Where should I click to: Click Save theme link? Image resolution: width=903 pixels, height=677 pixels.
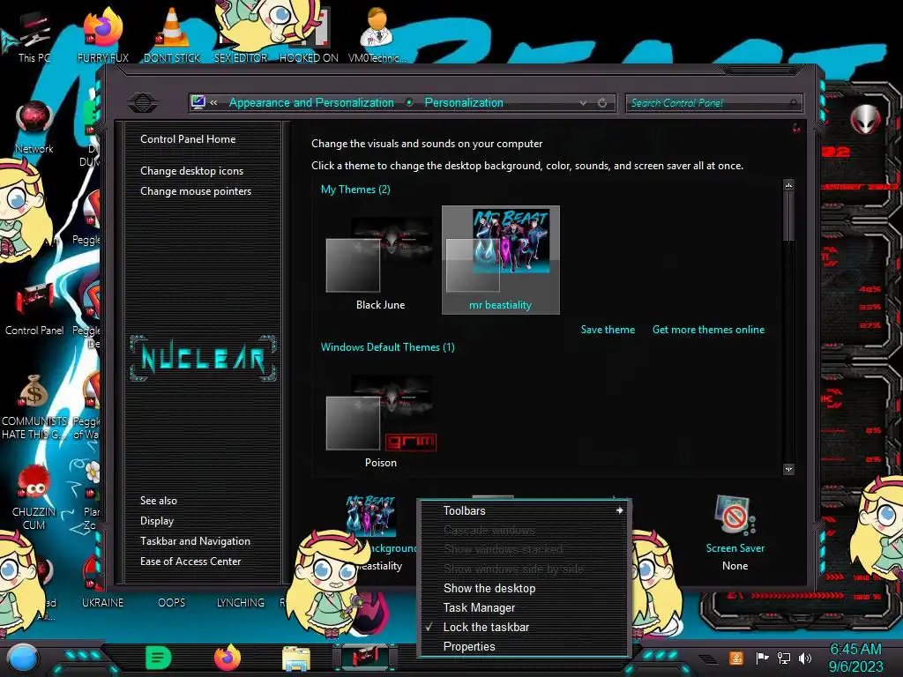pyautogui.click(x=608, y=330)
